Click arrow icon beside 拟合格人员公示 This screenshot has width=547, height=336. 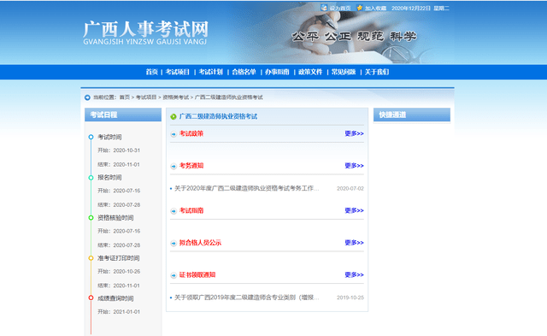[174, 243]
